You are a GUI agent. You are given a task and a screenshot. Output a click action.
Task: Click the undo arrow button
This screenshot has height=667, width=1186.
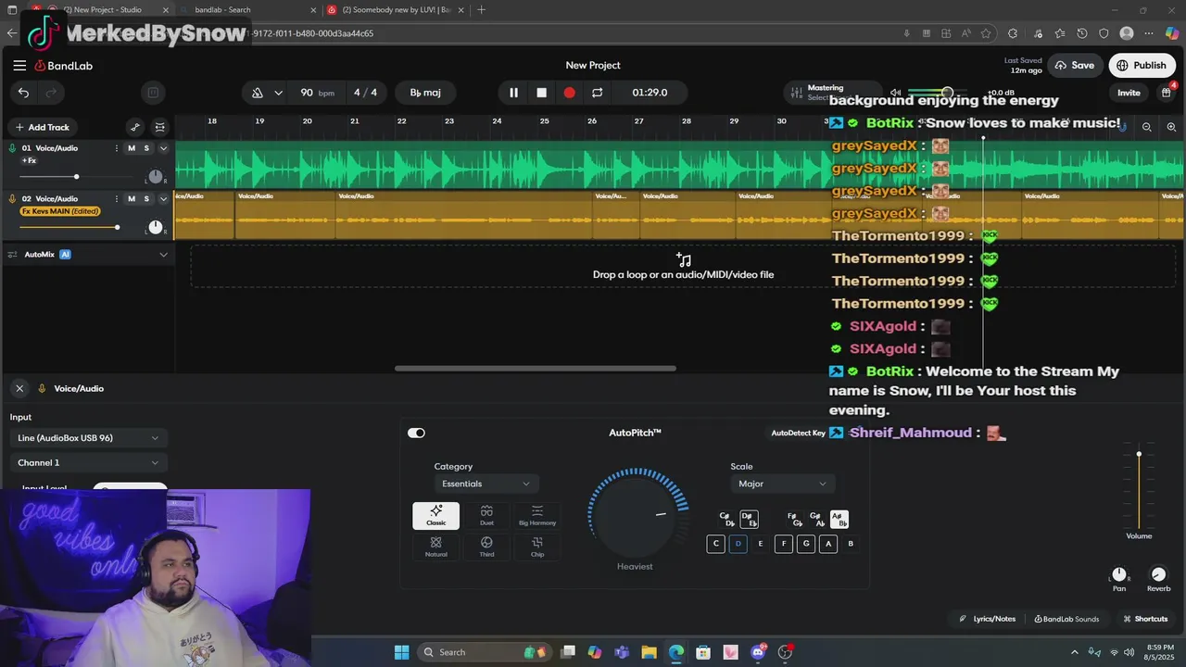[x=23, y=93]
